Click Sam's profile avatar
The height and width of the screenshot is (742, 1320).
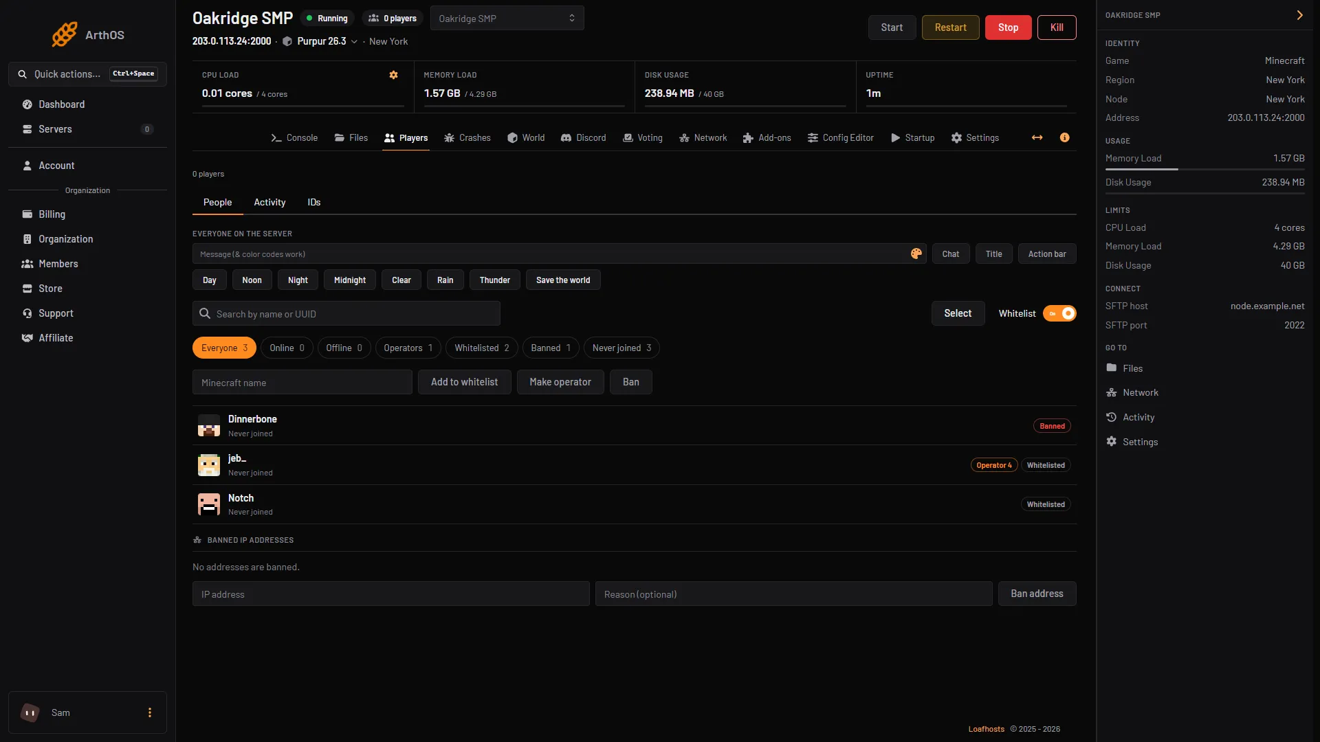pyautogui.click(x=30, y=712)
